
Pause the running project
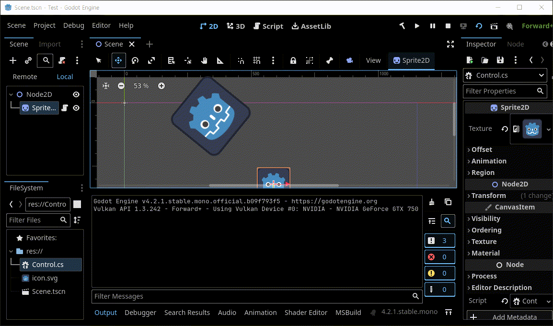point(433,26)
